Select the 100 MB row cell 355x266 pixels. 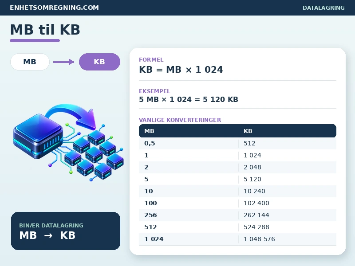[x=189, y=203]
